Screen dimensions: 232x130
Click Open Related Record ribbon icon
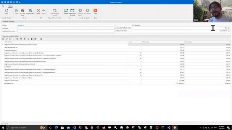55,10
